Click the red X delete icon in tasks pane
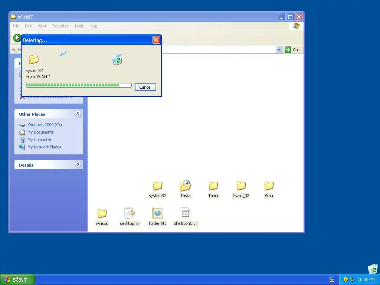The width and height of the screenshot is (380, 285). tap(22, 97)
